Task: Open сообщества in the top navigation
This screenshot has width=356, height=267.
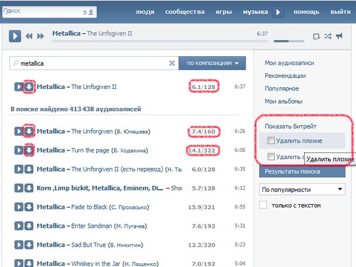Action: (x=185, y=12)
